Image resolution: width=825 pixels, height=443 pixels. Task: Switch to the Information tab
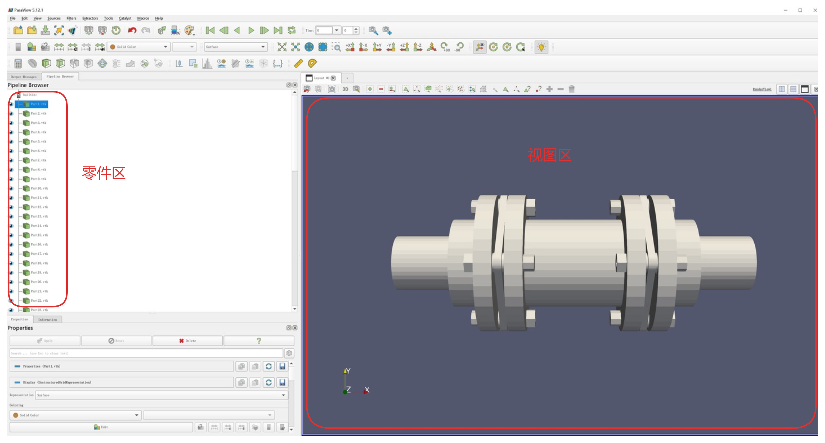[47, 320]
